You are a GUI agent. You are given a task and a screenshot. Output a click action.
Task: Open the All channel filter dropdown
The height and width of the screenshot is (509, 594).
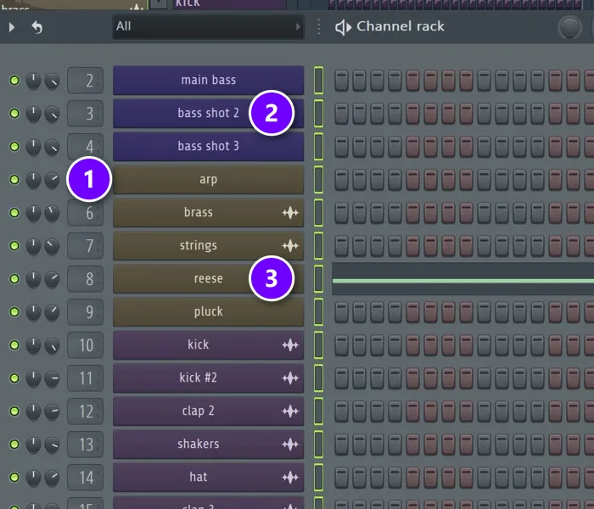pyautogui.click(x=208, y=26)
